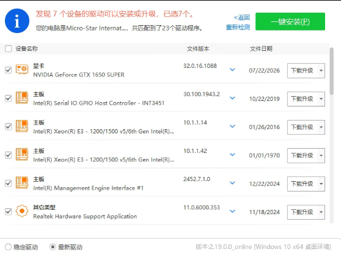Click the version number 32.0.16.1088

(200, 65)
